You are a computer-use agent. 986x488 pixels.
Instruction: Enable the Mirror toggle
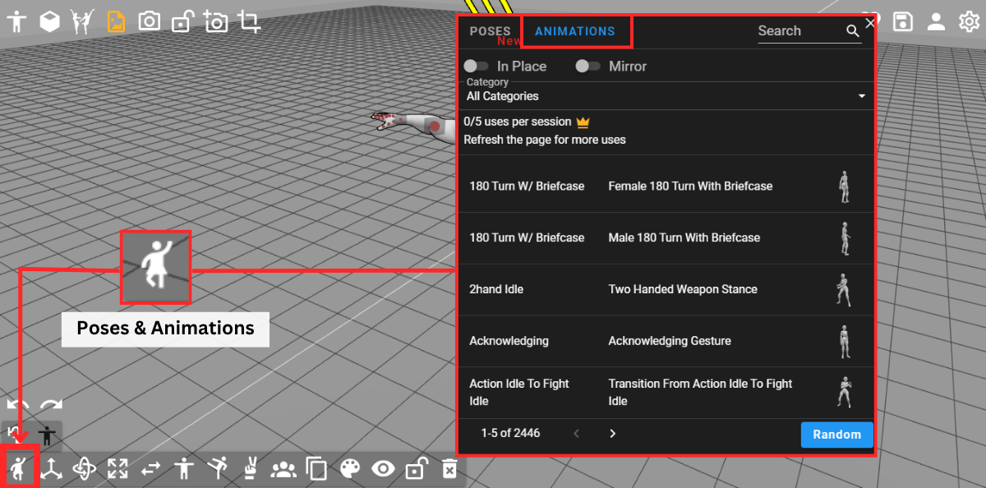click(587, 66)
